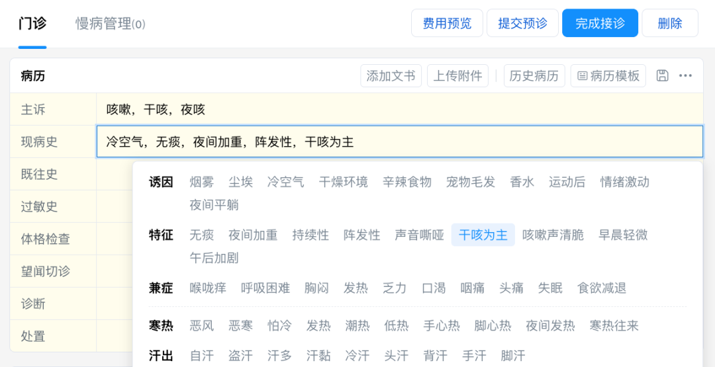Choose 夜间加重 characteristic tag
The width and height of the screenshot is (715, 367).
click(253, 235)
